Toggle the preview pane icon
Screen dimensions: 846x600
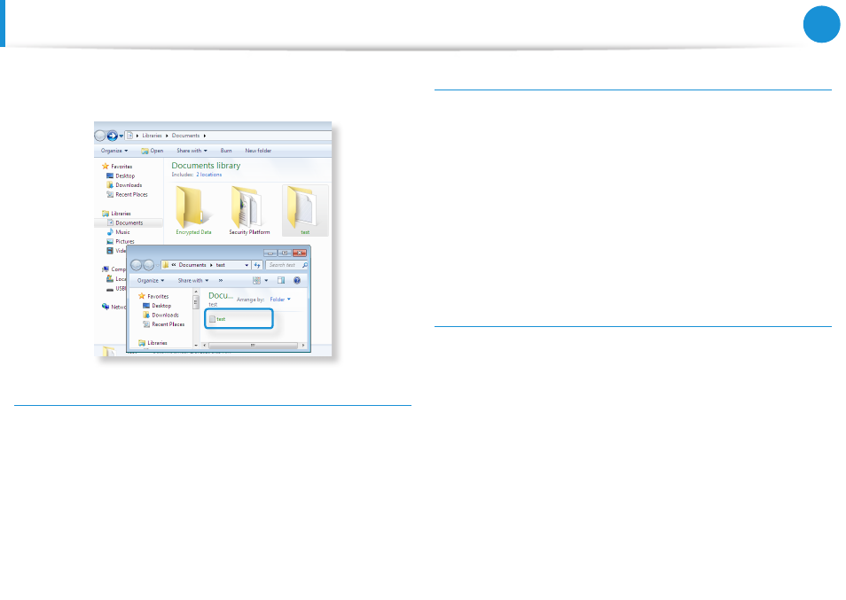(281, 281)
